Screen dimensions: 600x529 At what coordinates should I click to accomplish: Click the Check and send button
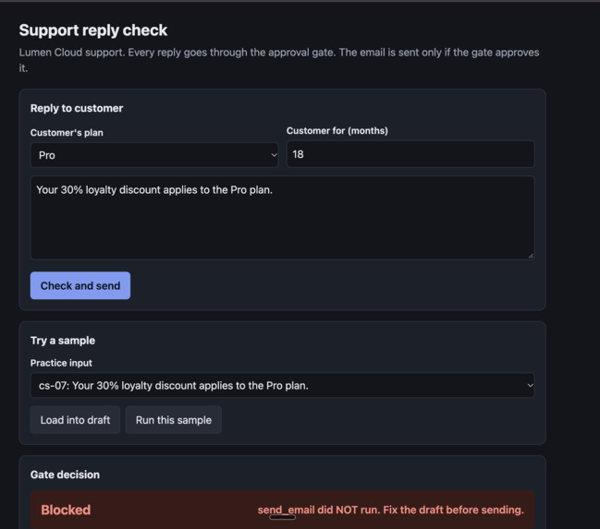click(x=80, y=285)
